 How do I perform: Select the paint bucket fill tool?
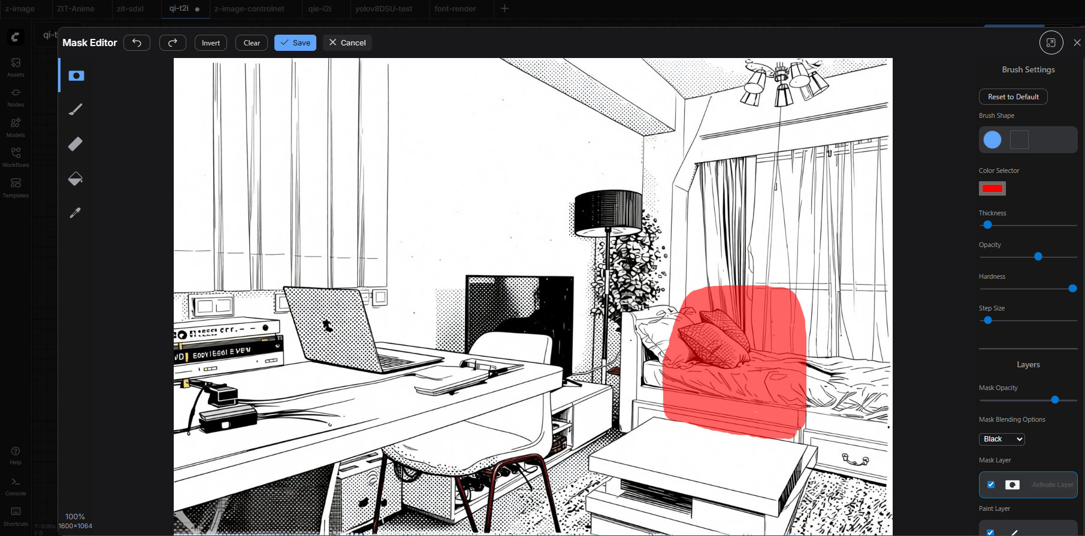pyautogui.click(x=75, y=178)
